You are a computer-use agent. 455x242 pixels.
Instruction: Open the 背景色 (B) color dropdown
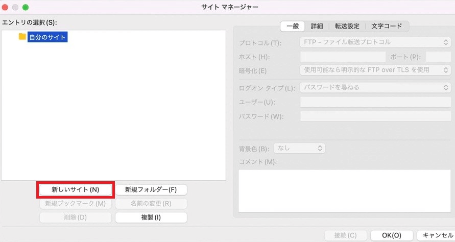[x=300, y=148]
